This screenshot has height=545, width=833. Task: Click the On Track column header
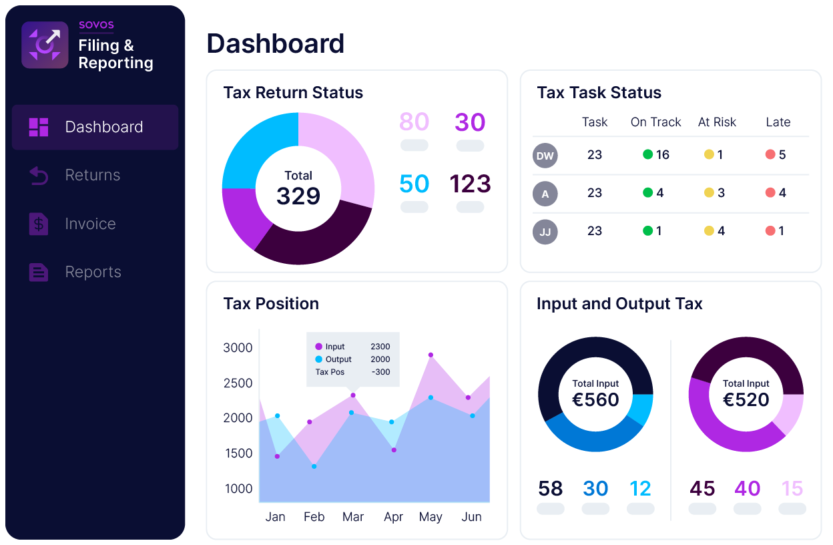coord(655,122)
